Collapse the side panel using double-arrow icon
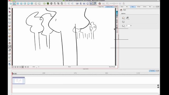 117,9
